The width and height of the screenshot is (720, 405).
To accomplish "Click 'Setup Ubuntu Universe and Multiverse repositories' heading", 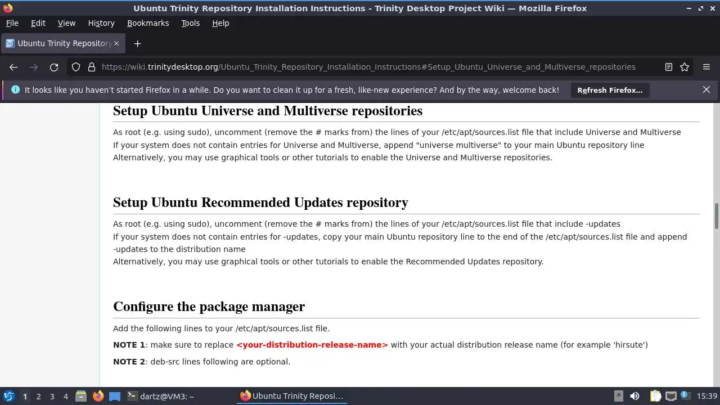I will click(x=268, y=111).
